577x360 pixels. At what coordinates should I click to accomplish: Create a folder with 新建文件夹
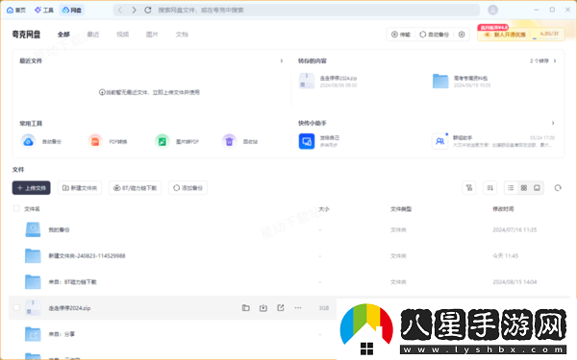(80, 188)
